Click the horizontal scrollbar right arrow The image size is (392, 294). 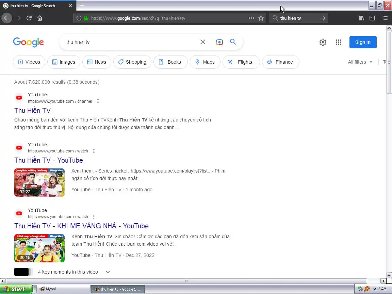[x=383, y=281]
